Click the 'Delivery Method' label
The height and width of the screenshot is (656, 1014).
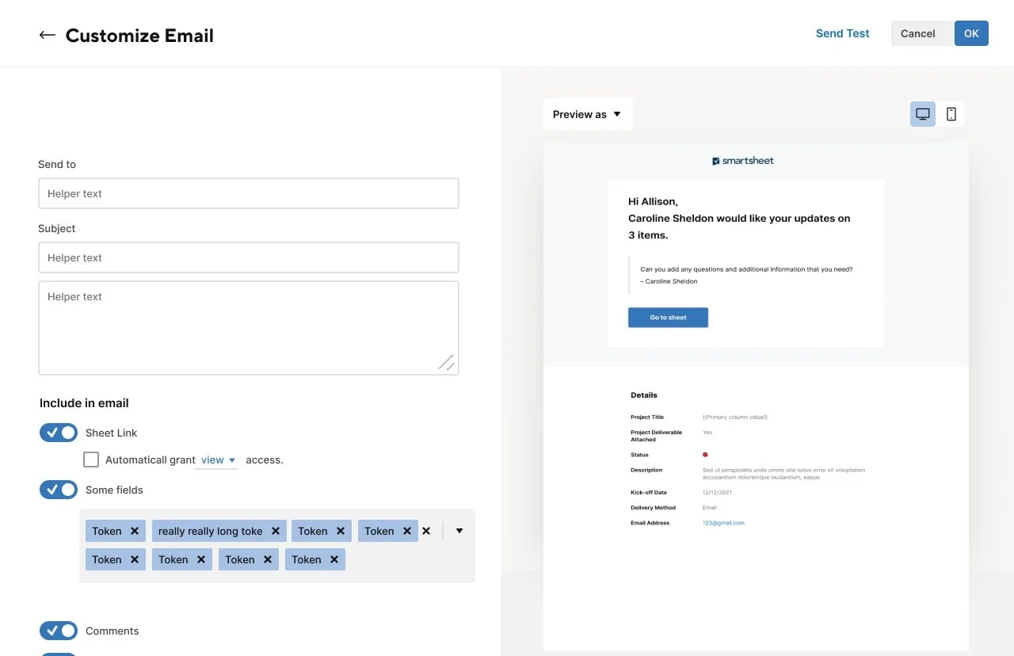653,508
